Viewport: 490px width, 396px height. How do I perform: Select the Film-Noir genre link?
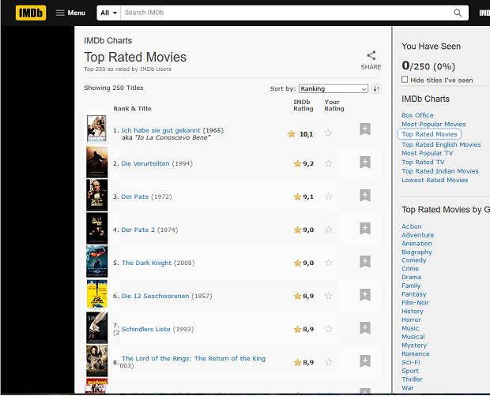coord(415,302)
